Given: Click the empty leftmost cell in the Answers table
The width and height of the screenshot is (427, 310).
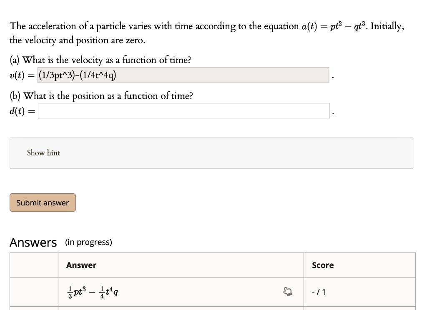Looking at the screenshot, I should [x=33, y=292].
